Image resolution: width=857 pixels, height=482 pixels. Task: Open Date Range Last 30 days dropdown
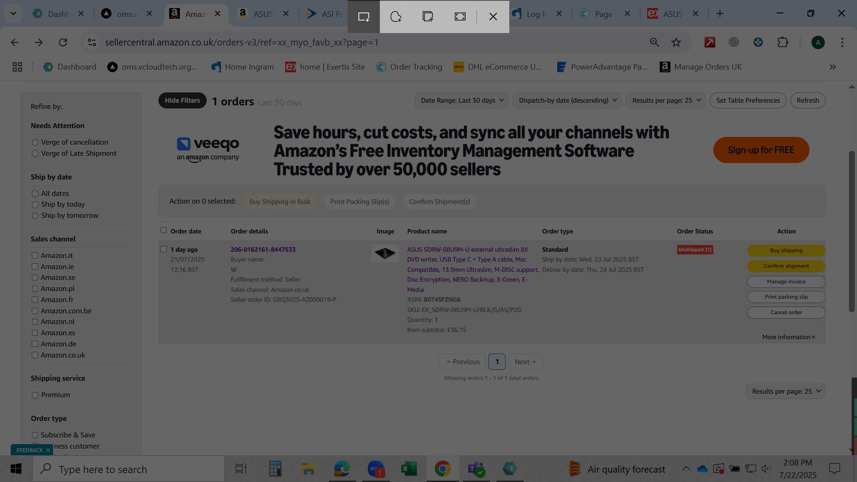(462, 100)
